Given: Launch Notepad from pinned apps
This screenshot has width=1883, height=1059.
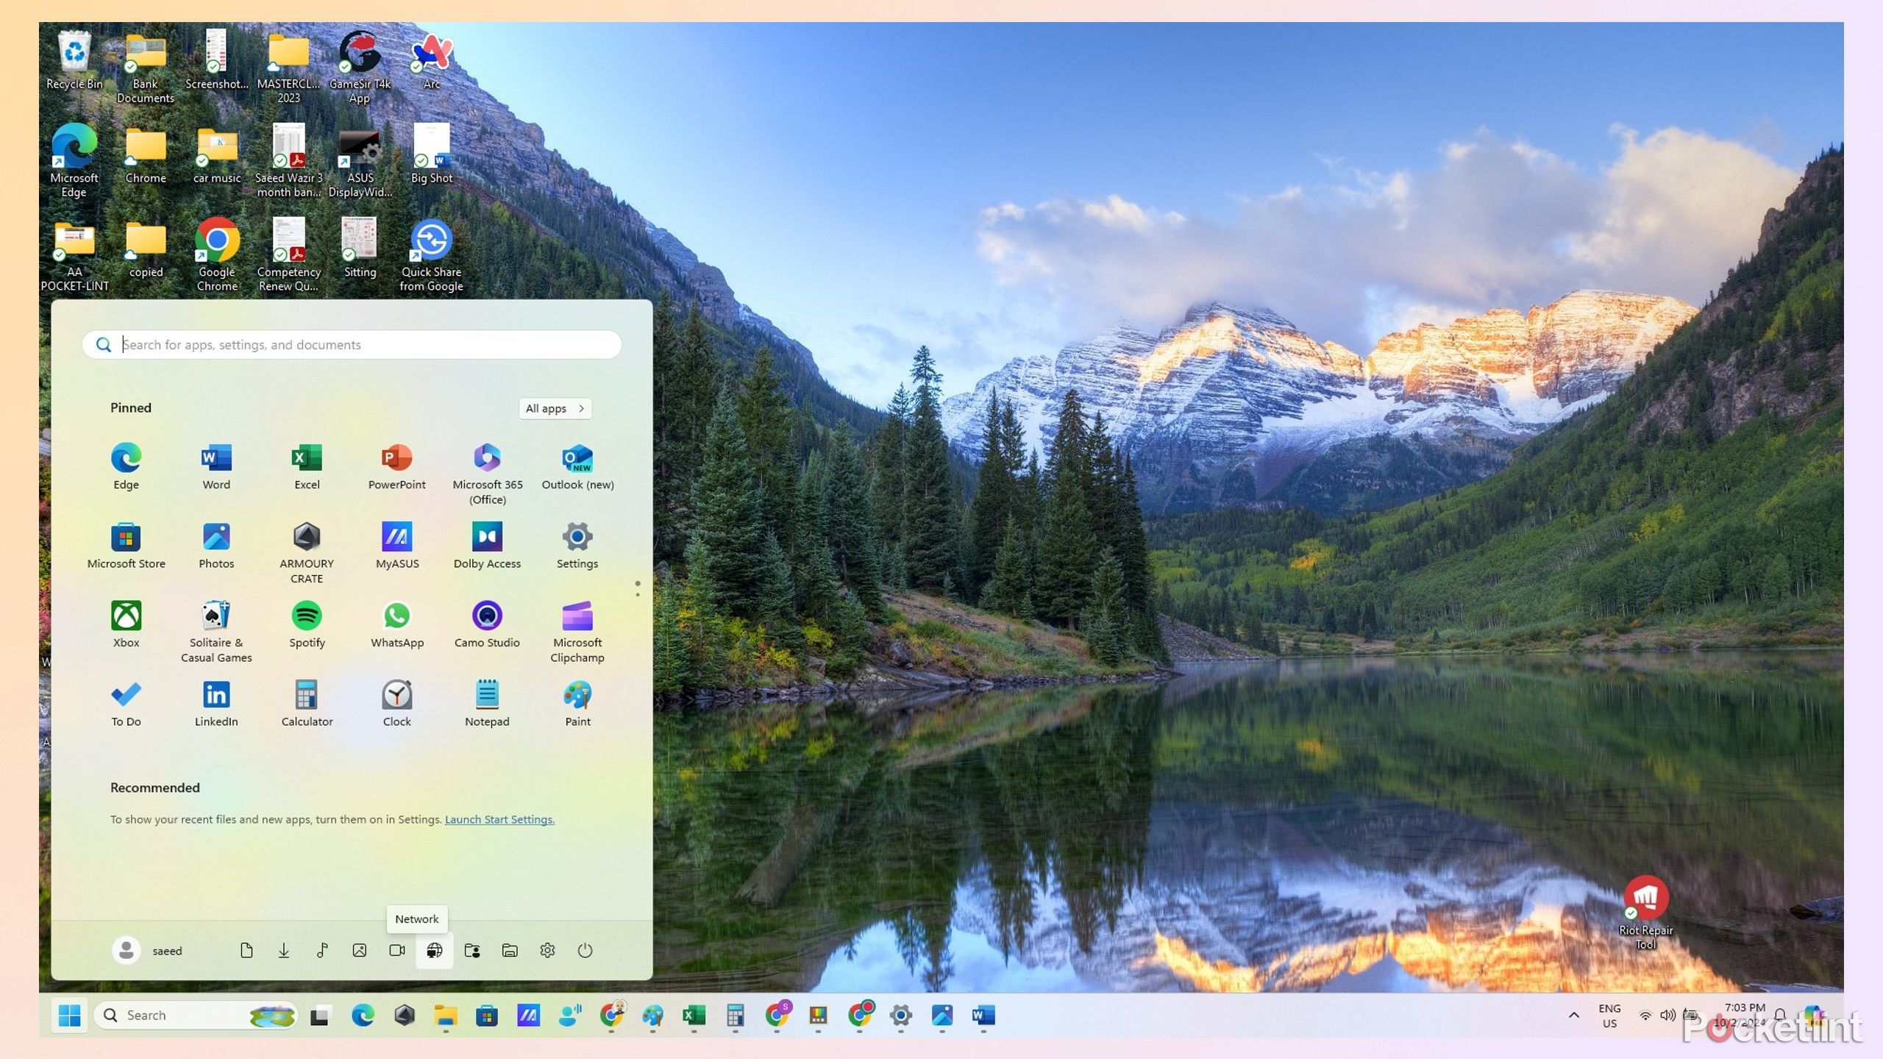Looking at the screenshot, I should pyautogui.click(x=487, y=703).
